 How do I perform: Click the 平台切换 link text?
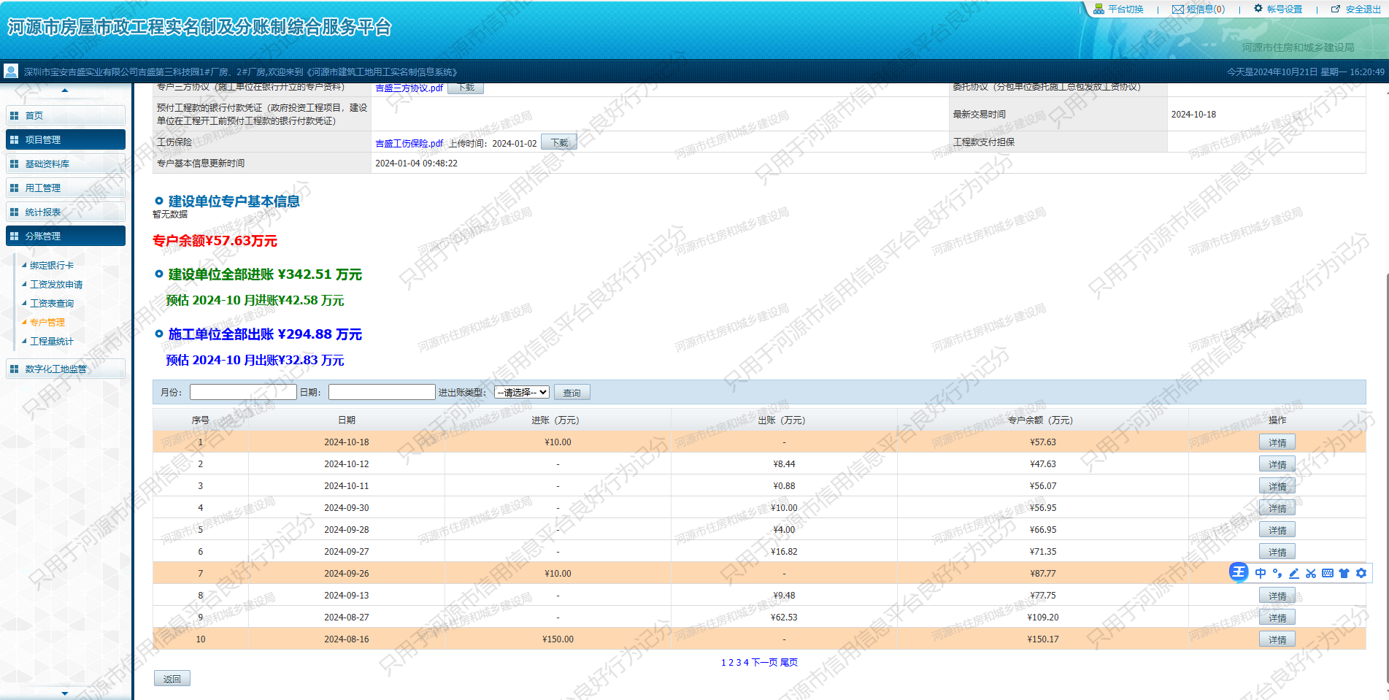pos(1126,9)
